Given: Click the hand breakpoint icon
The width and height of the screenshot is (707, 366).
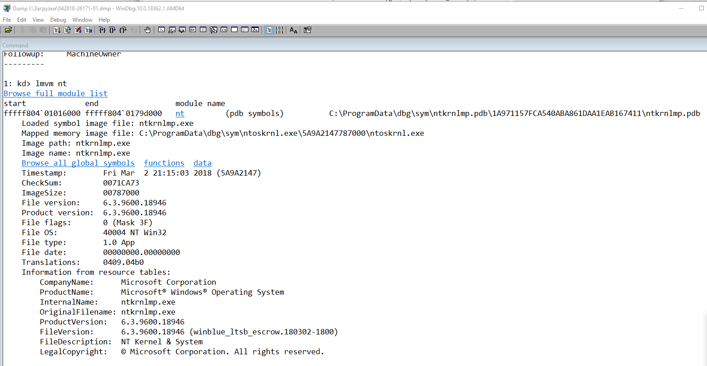Looking at the screenshot, I should [x=147, y=30].
